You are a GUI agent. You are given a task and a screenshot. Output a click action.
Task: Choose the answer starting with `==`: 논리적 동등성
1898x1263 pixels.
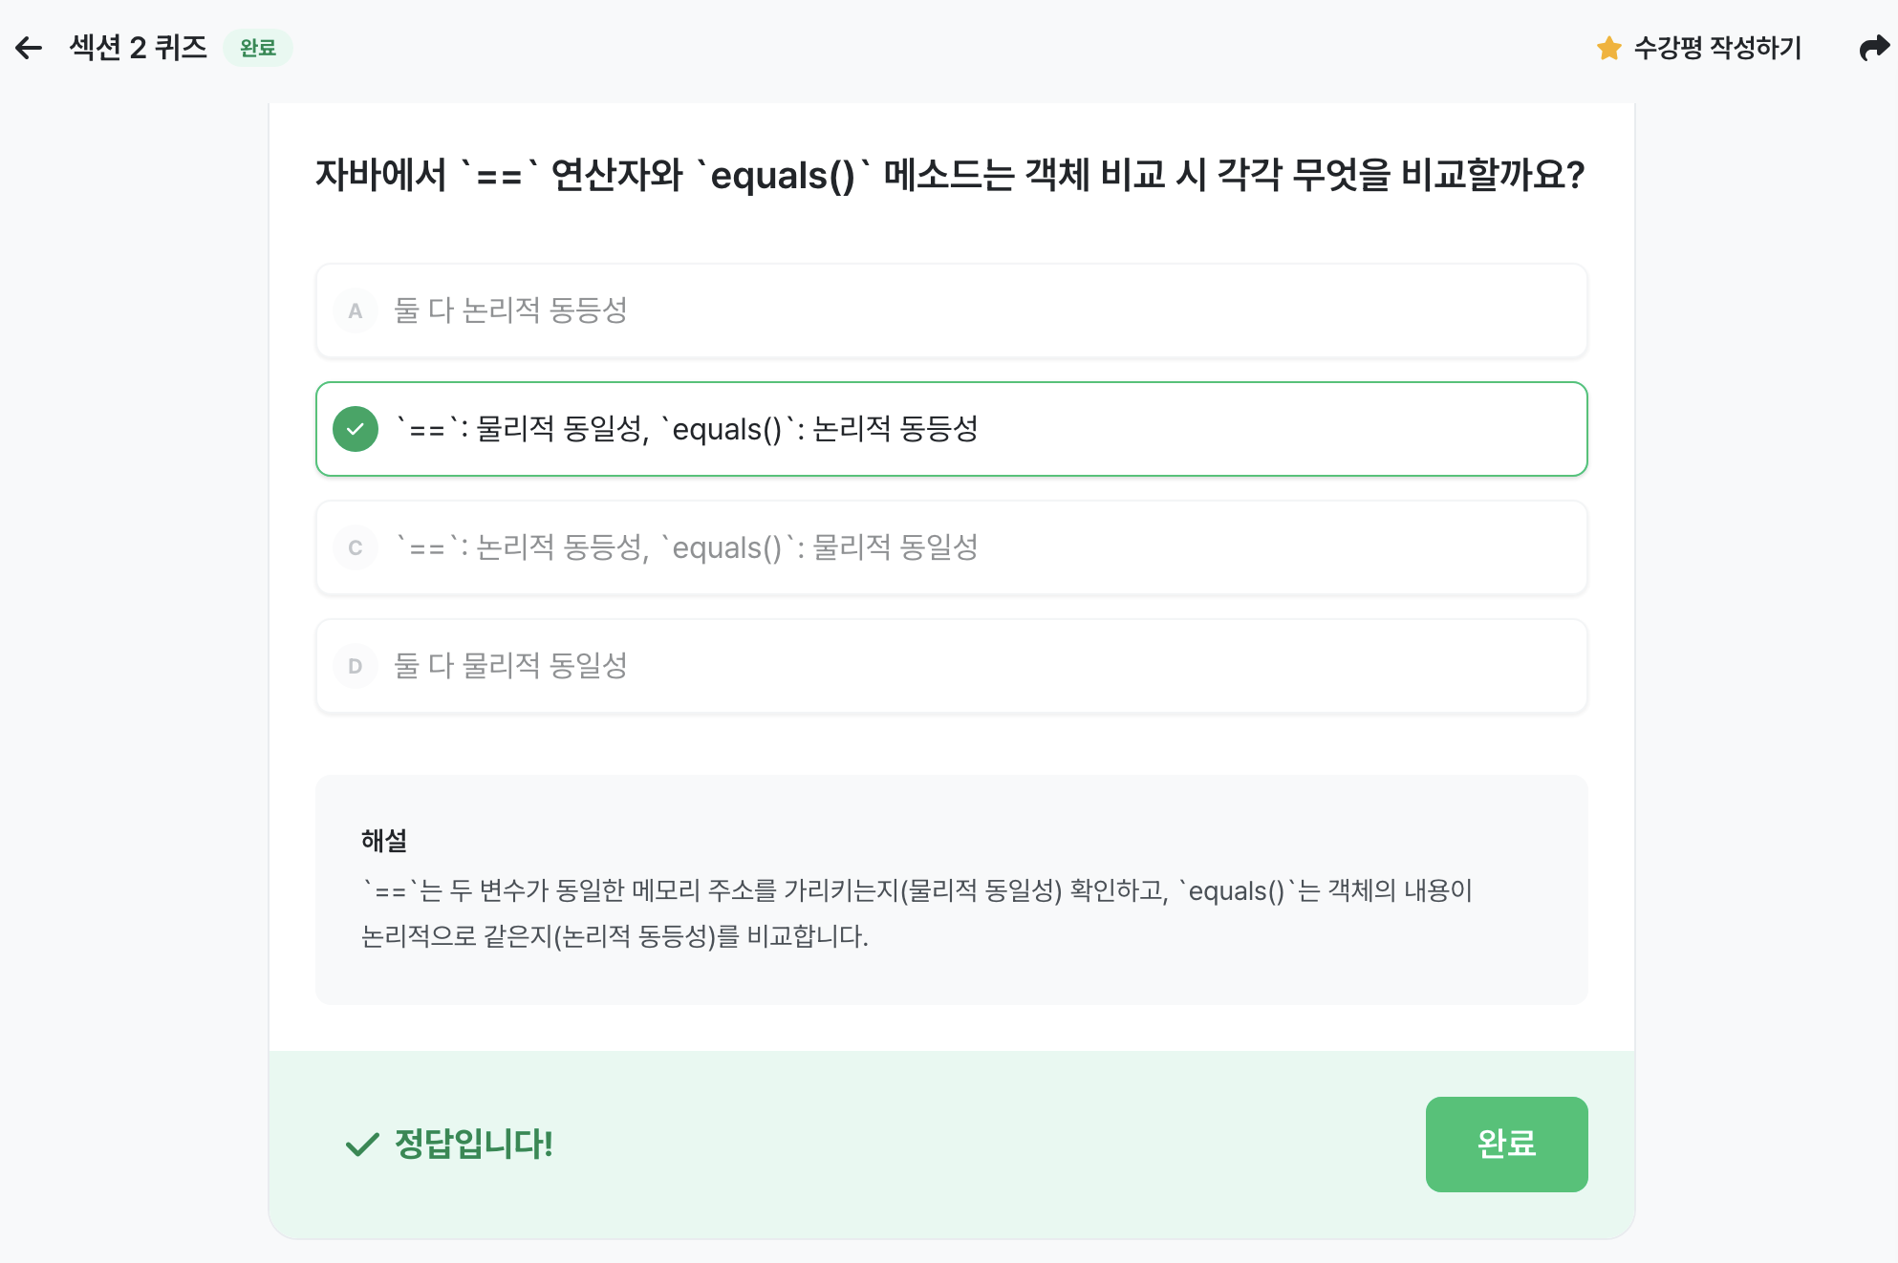(x=686, y=547)
